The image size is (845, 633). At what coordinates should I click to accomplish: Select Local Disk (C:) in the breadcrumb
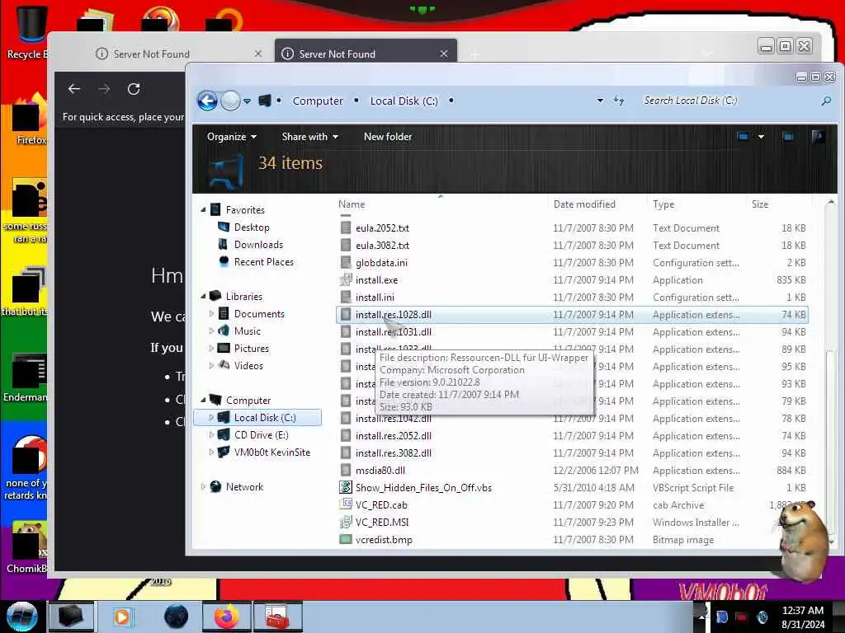(404, 101)
